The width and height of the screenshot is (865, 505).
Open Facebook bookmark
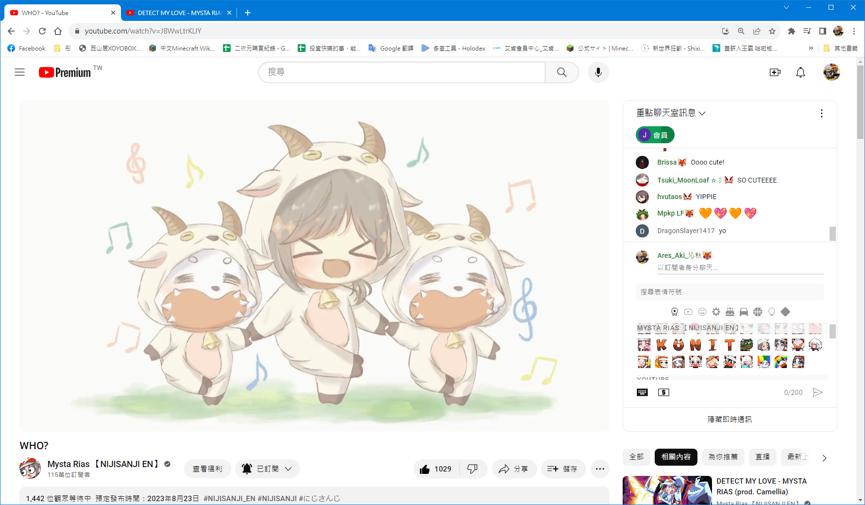point(27,48)
